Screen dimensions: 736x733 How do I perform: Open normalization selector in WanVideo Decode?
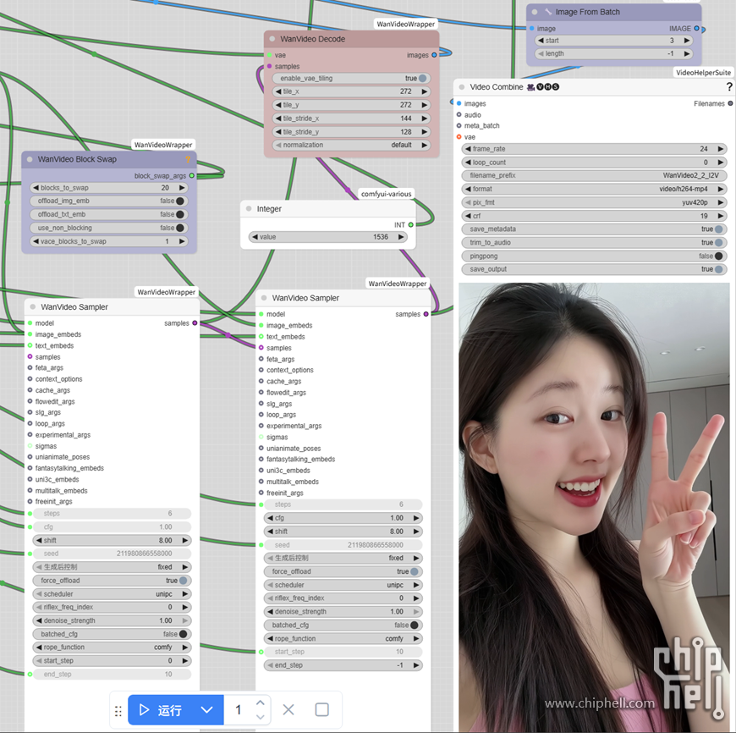352,145
